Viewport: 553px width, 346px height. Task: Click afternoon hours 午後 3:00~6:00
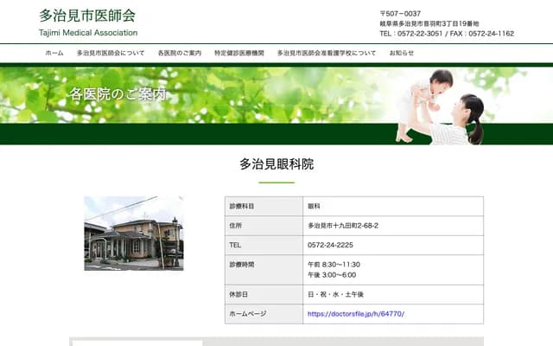332,275
